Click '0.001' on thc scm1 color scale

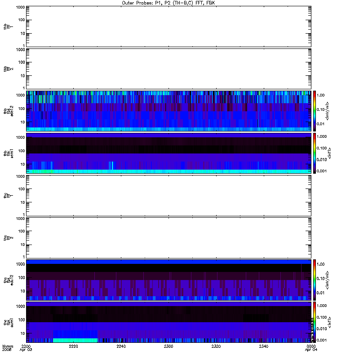pos(322,340)
